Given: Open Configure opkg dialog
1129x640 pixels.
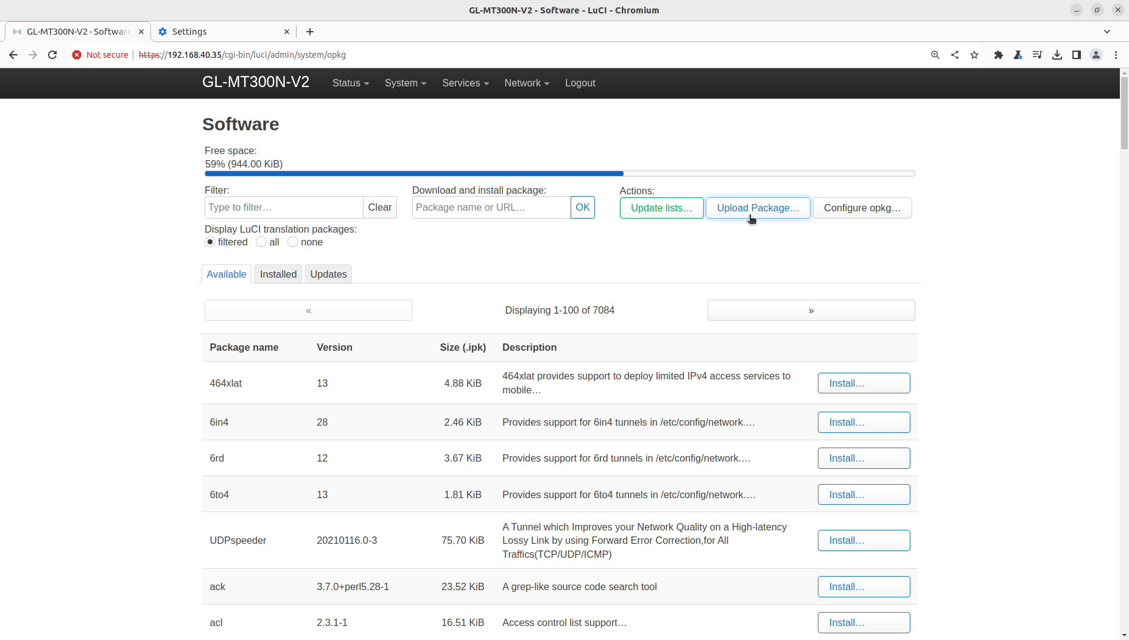Looking at the screenshot, I should pyautogui.click(x=862, y=208).
